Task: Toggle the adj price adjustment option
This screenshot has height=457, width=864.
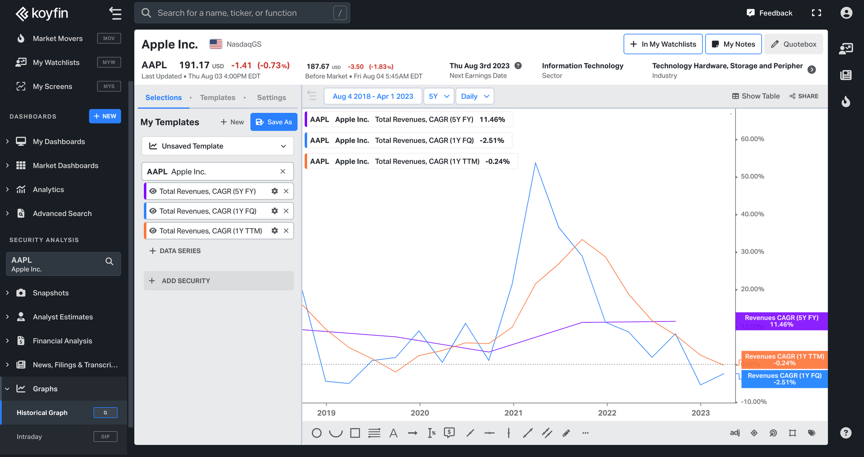Action: [x=735, y=433]
